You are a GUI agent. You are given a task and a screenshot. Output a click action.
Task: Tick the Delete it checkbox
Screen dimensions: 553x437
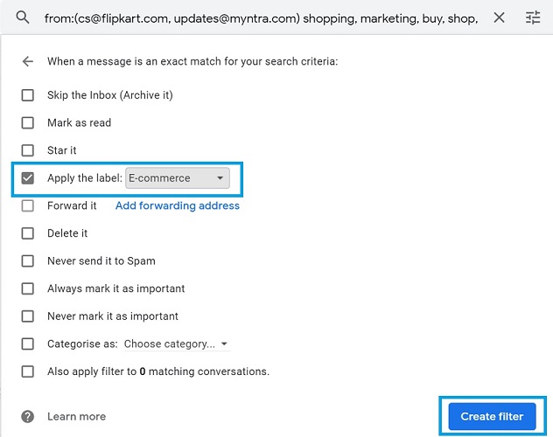click(x=27, y=233)
